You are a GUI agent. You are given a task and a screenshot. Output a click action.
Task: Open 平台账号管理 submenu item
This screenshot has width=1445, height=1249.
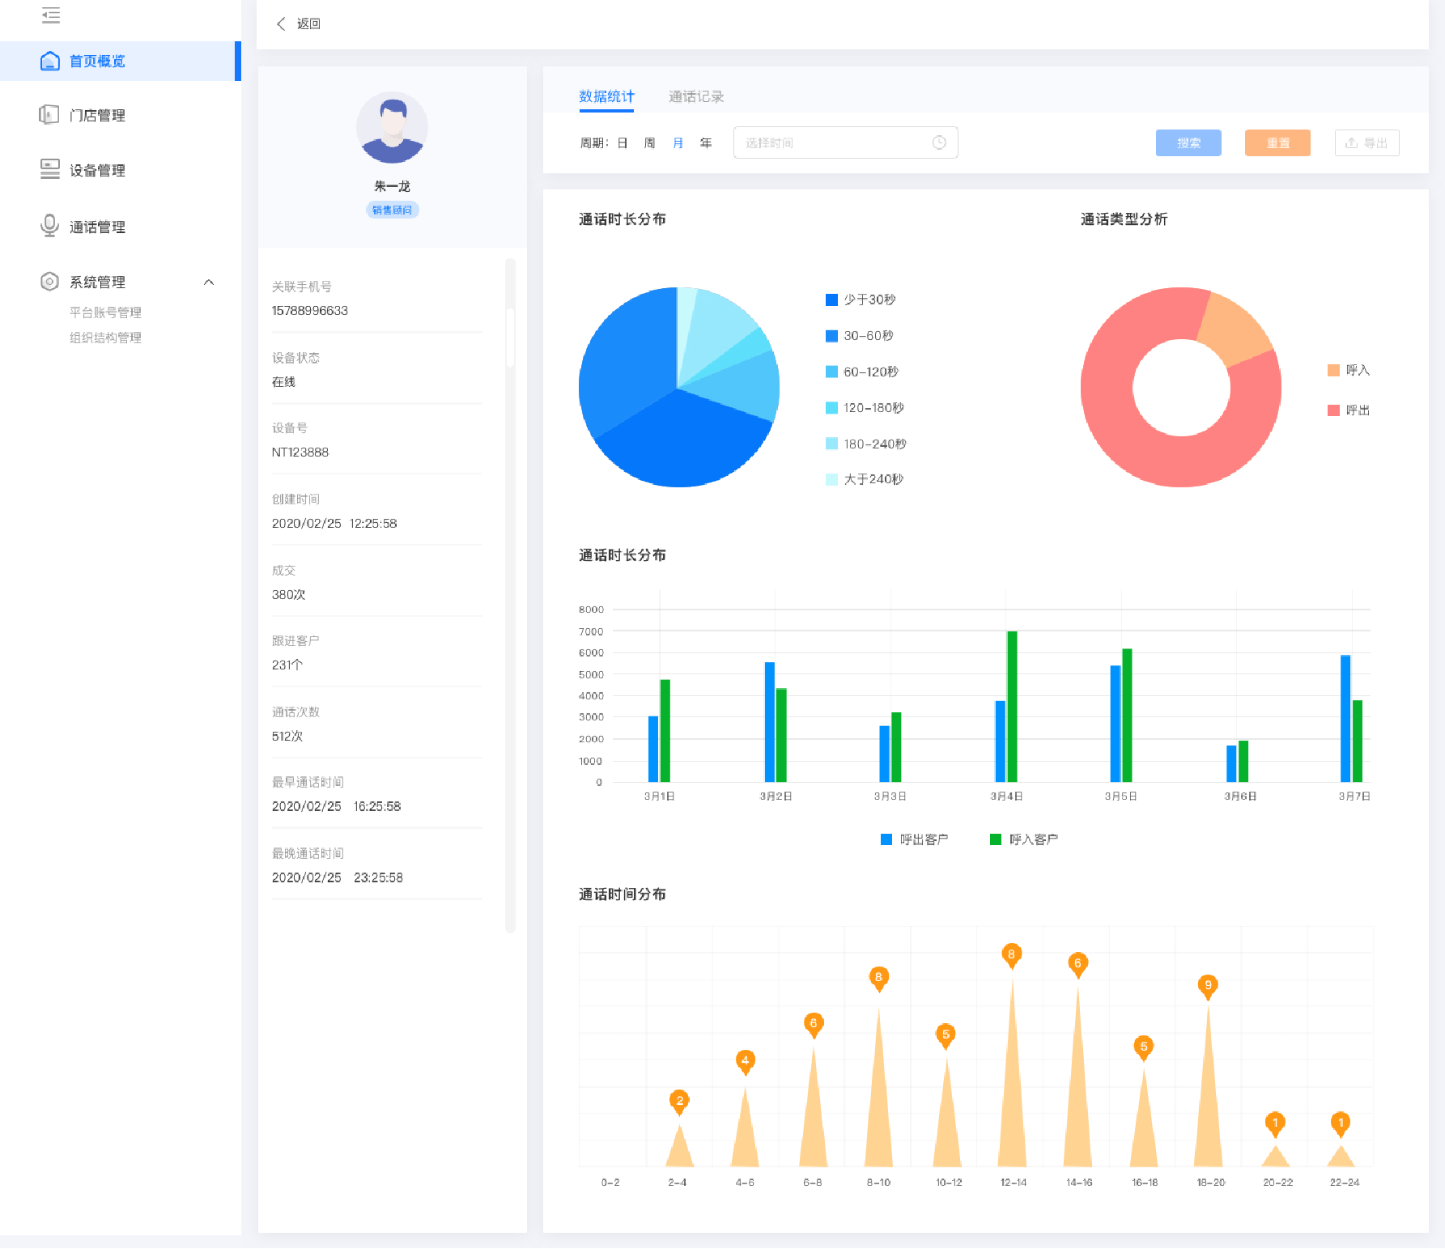tap(105, 312)
